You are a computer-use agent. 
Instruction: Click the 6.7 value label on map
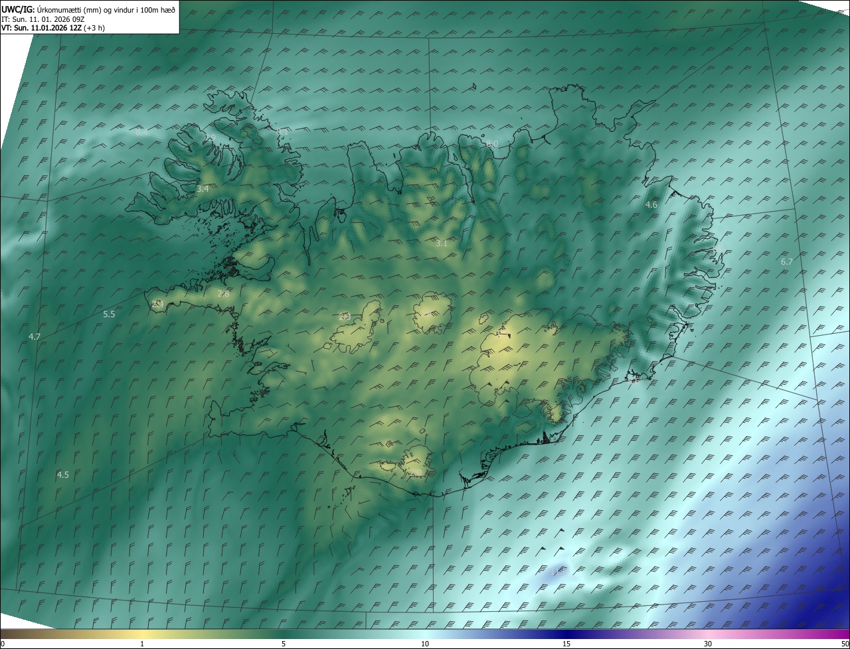point(787,262)
